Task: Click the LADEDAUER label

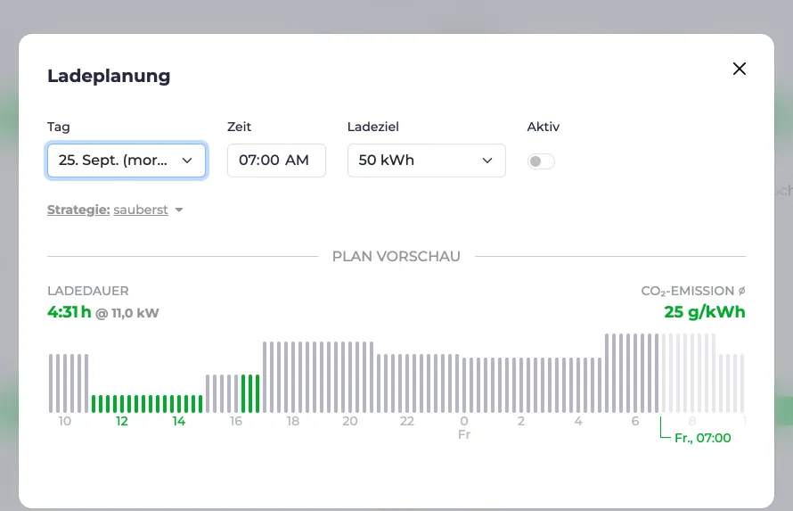Action: [x=88, y=291]
